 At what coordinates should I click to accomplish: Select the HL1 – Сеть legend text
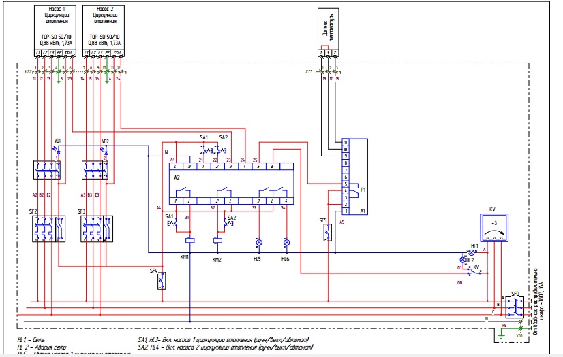pyautogui.click(x=31, y=338)
